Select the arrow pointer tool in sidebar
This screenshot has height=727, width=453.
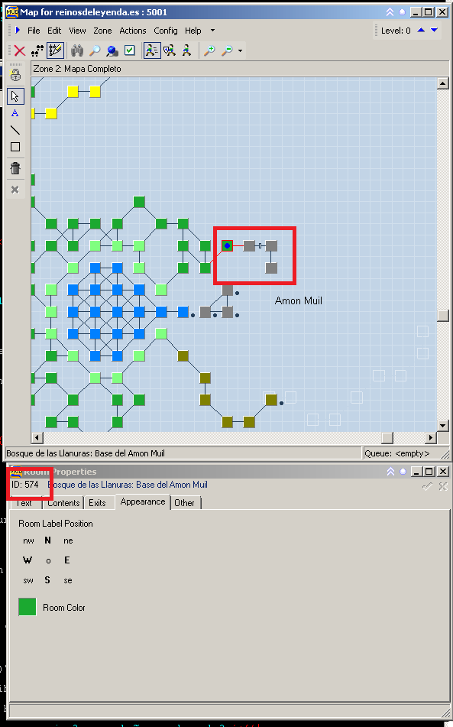(15, 96)
